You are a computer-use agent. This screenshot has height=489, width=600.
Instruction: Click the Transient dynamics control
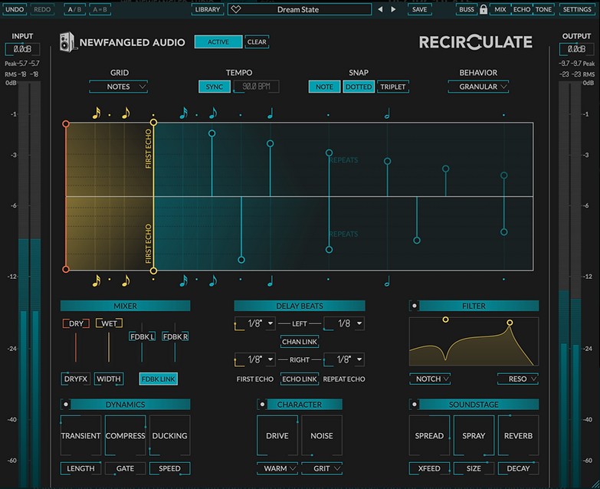click(x=80, y=435)
